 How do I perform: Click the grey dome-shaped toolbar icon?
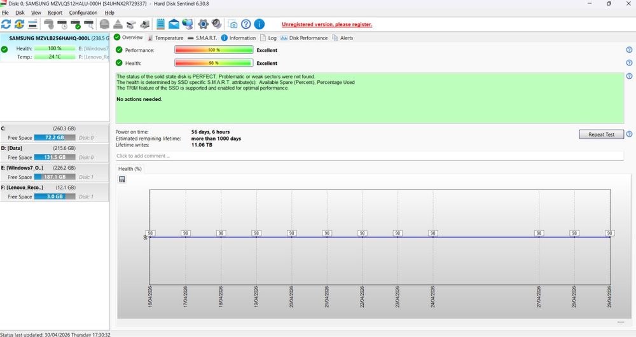104,24
